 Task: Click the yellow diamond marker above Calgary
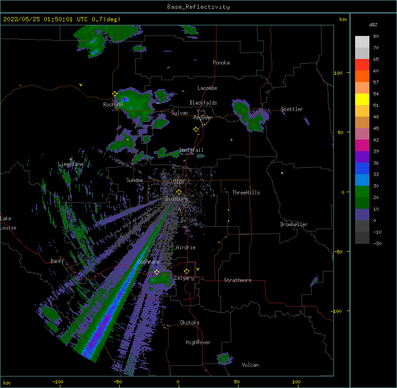[187, 271]
